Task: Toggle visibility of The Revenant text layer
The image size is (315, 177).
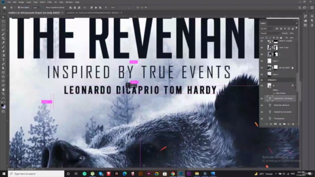Action: tap(261, 118)
